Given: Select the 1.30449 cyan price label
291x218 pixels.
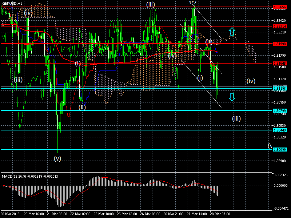Looking at the screenshot, I should tap(281, 130).
